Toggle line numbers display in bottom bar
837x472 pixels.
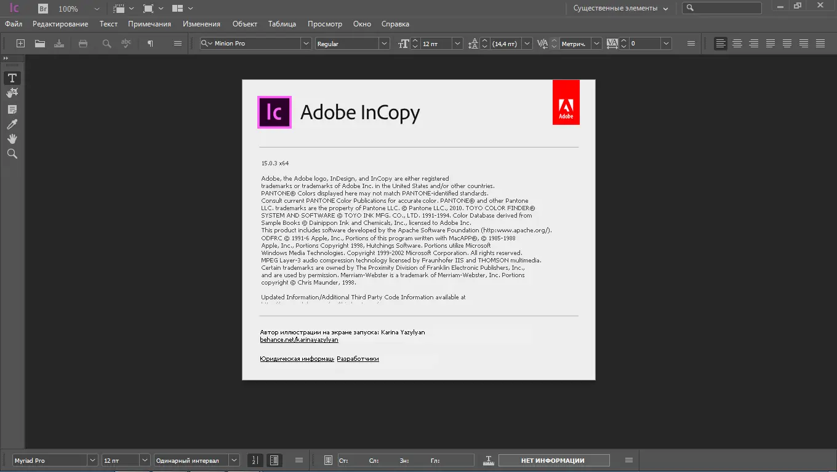[x=255, y=460]
